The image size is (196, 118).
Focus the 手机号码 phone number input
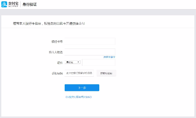click(x=79, y=73)
